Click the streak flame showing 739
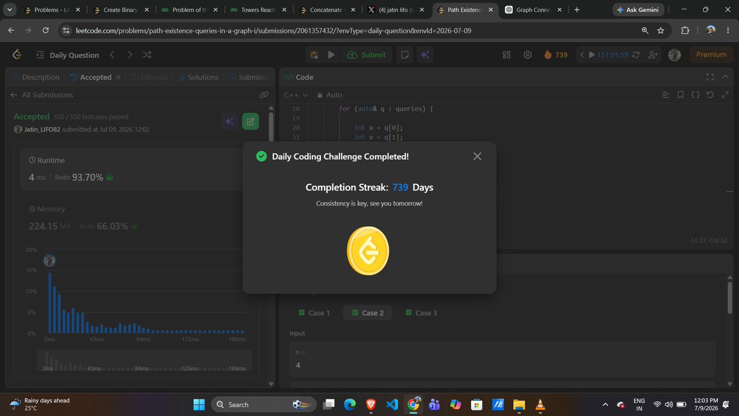This screenshot has height=416, width=739. click(556, 55)
